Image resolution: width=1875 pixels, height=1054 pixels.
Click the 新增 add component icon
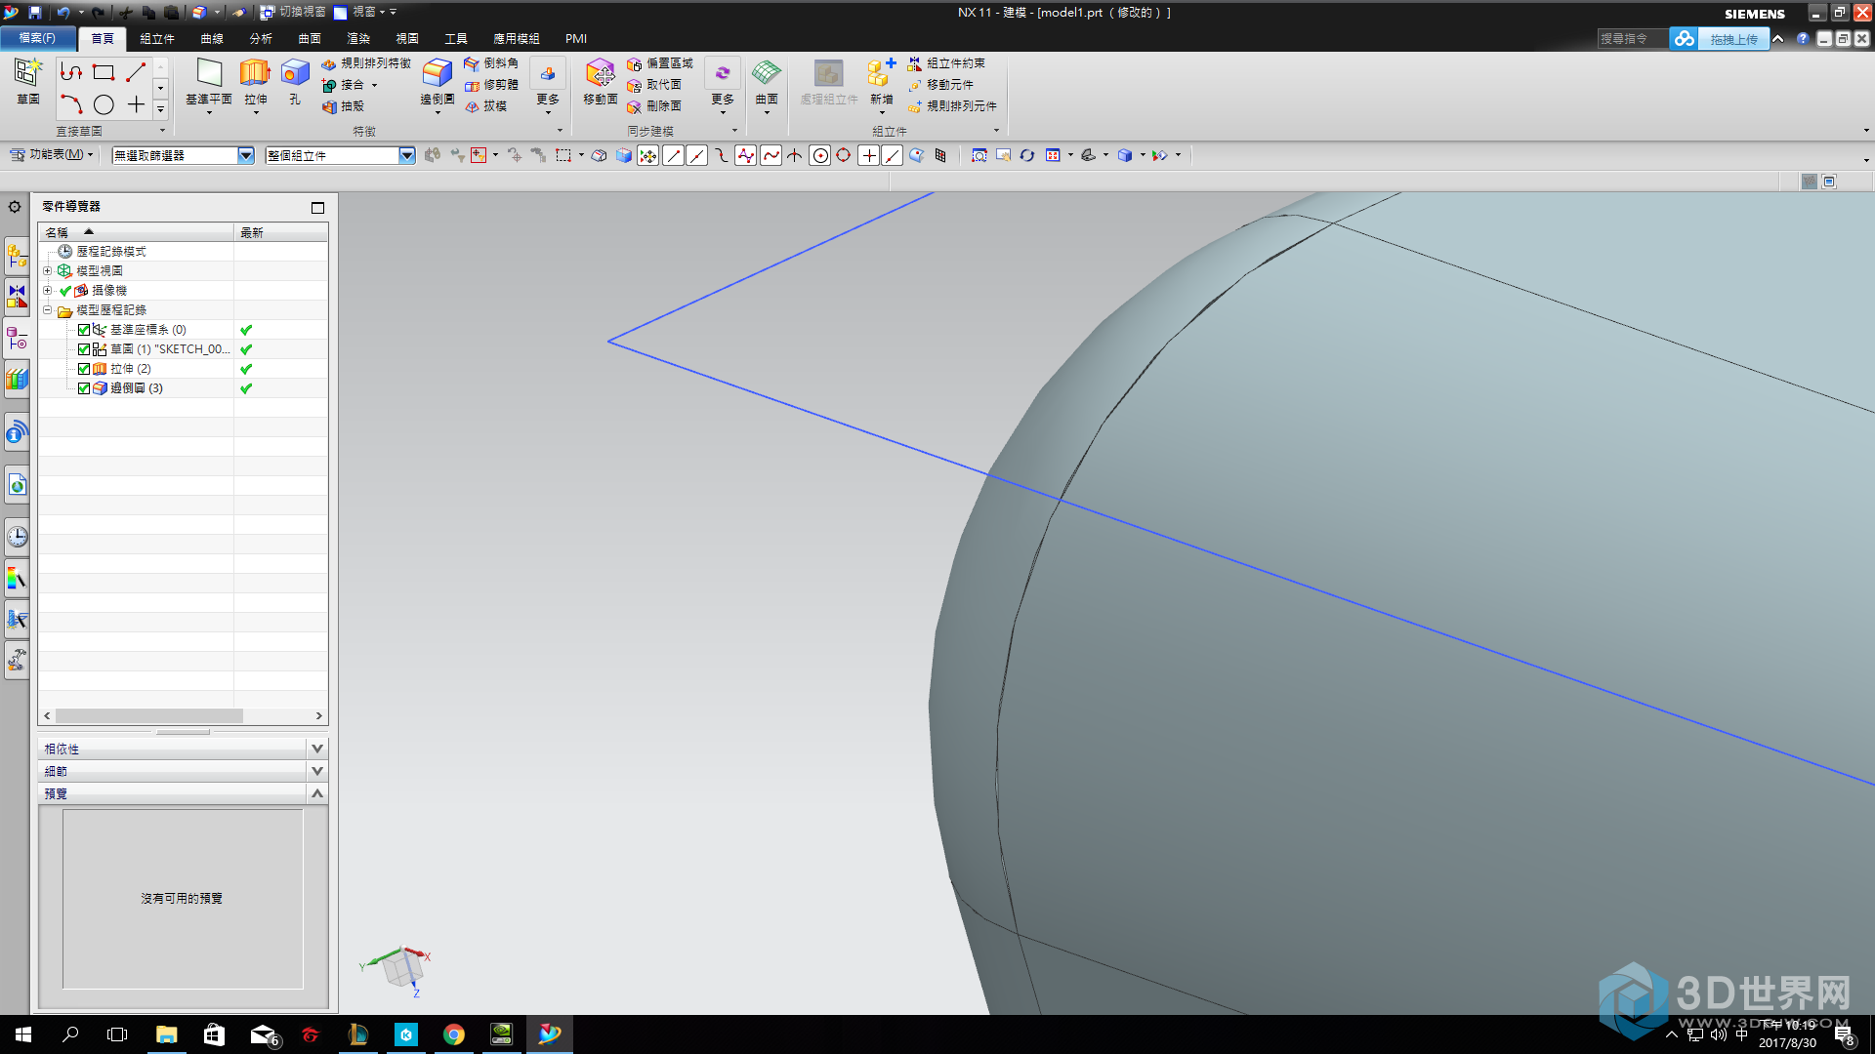coord(881,73)
